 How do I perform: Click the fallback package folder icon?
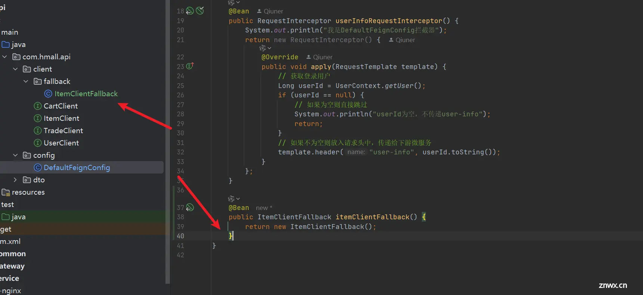37,81
